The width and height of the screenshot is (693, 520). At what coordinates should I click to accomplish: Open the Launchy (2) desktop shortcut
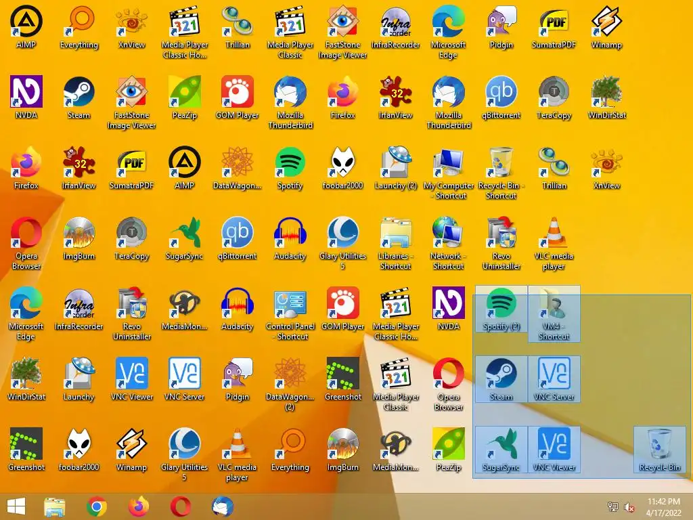(395, 169)
